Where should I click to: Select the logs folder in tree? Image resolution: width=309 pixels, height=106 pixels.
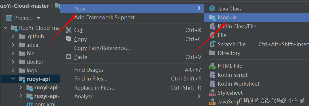coord(31,70)
